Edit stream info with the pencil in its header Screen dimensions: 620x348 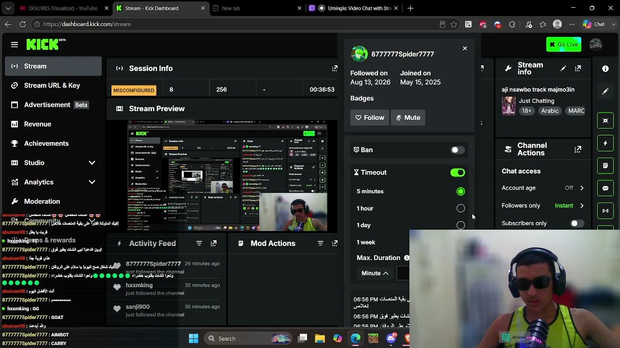point(563,69)
